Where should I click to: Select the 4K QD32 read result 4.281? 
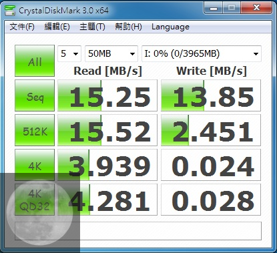point(107,200)
